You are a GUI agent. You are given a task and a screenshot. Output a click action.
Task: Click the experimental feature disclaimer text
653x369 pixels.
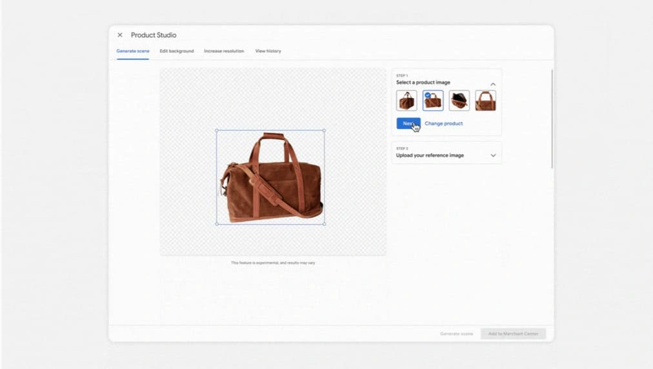tap(273, 263)
